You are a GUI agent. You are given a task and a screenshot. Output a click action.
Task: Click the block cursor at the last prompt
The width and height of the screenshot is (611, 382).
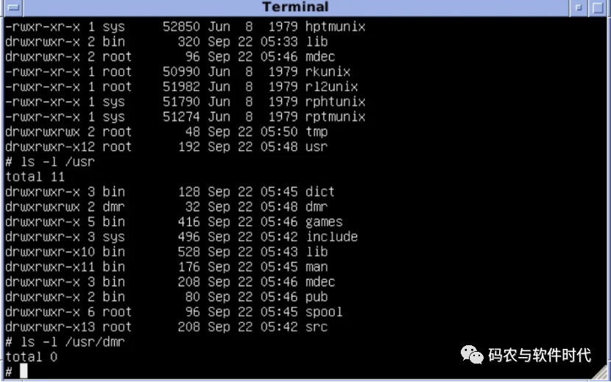(x=24, y=371)
